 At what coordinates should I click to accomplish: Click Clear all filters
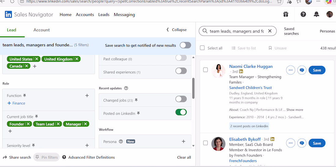[184, 157]
